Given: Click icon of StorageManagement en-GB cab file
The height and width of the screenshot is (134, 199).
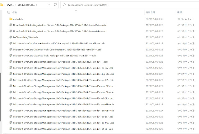Looking at the screenshot, I should tap(11, 104).
